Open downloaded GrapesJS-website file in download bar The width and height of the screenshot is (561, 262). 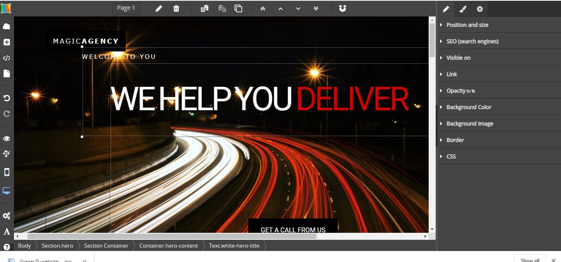40,260
